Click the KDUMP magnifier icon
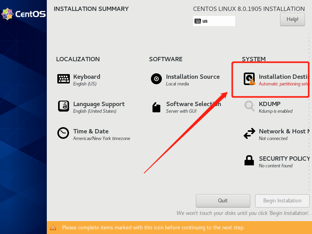Viewport: 312px width, 234px height. click(x=249, y=106)
